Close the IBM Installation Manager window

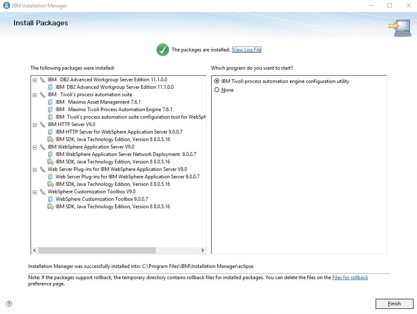click(409, 5)
